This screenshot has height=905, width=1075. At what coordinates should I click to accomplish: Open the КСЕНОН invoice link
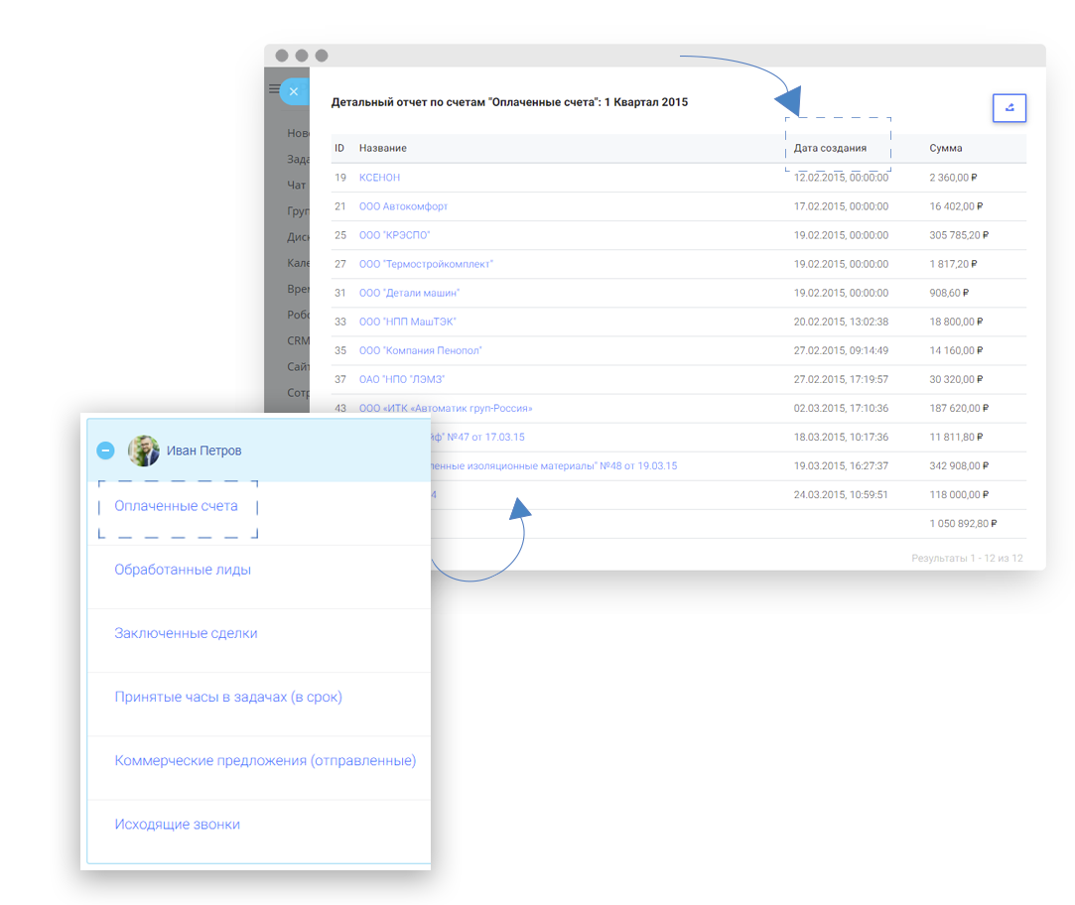pos(379,178)
